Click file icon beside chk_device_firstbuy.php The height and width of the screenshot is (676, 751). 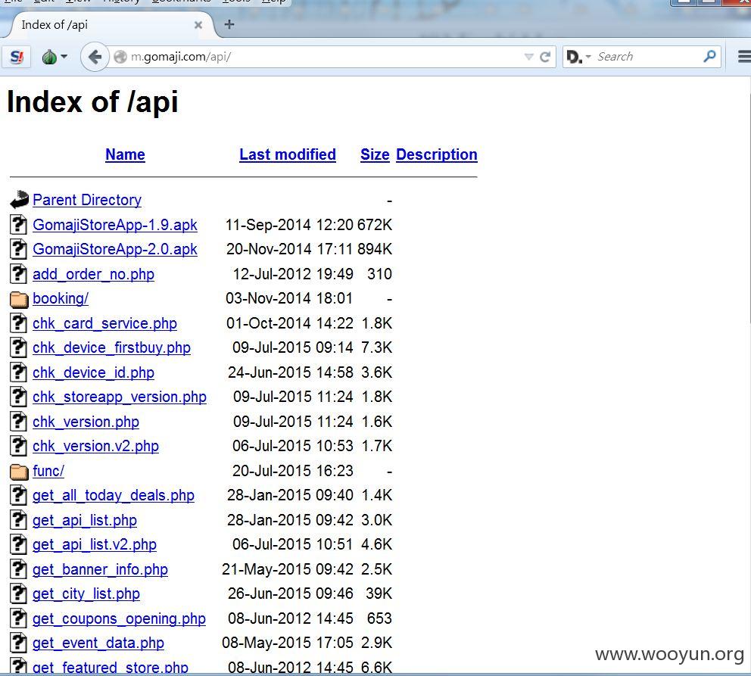point(19,347)
